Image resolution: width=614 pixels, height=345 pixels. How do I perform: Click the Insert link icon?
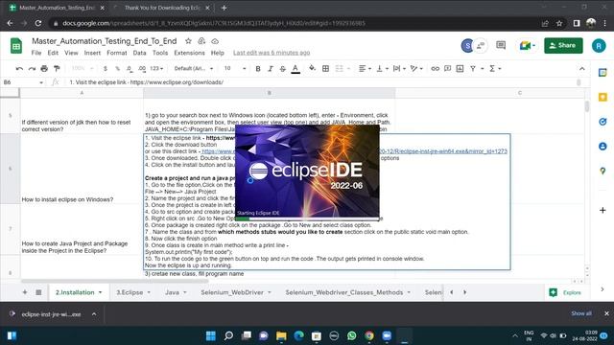point(435,68)
